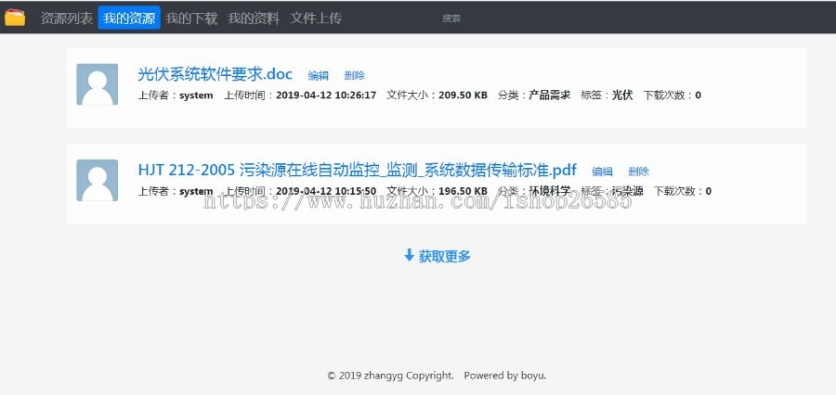Open the HJT 212-2005 污染源 pdf link
Viewport: 836px width, 395px height.
[x=358, y=170]
